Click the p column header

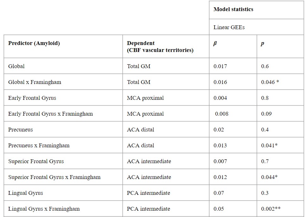click(x=263, y=44)
